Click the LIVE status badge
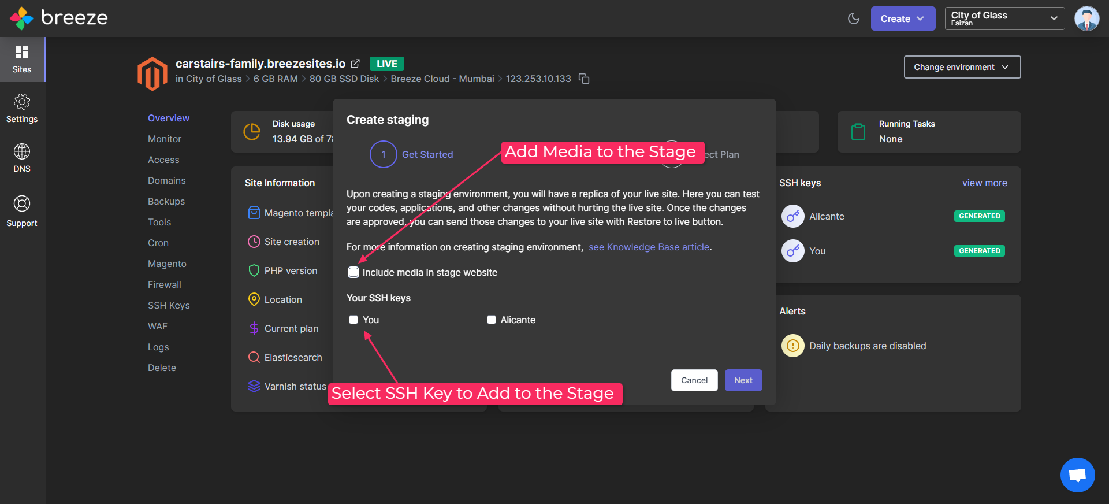Image resolution: width=1109 pixels, height=504 pixels. 387,64
